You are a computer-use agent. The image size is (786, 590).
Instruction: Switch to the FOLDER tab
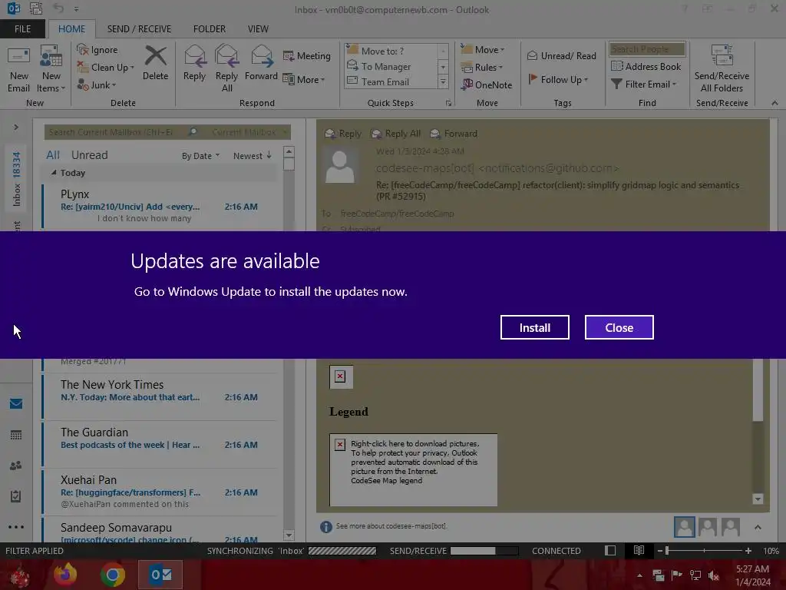point(210,29)
